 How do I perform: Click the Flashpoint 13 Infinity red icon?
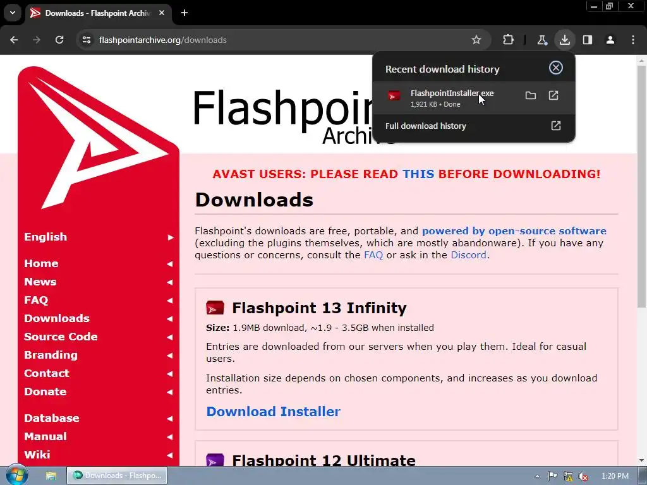click(x=215, y=308)
